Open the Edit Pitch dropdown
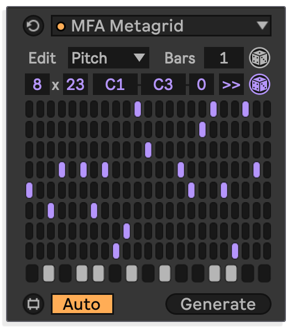The height and width of the screenshot is (328, 292). [x=108, y=58]
